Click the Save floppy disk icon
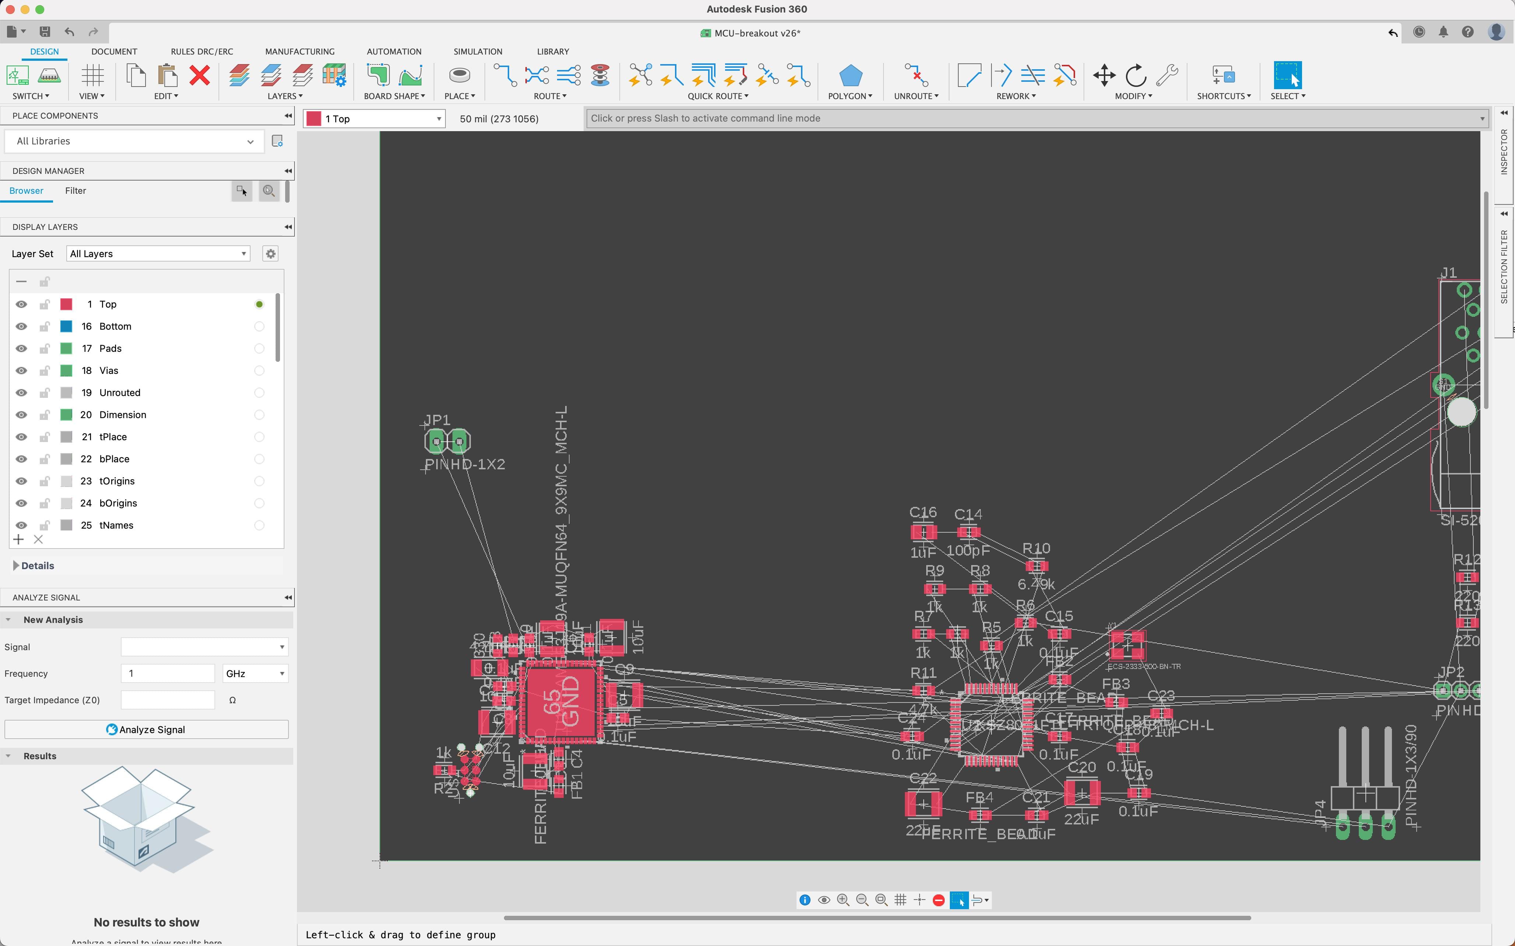Viewport: 1515px width, 946px height. tap(45, 32)
